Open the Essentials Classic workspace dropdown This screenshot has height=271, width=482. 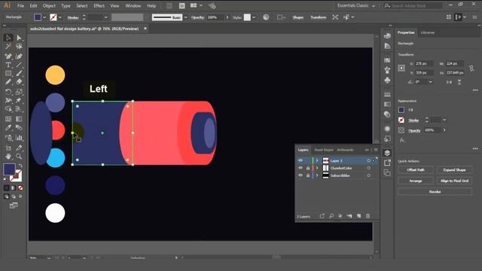pyautogui.click(x=356, y=5)
